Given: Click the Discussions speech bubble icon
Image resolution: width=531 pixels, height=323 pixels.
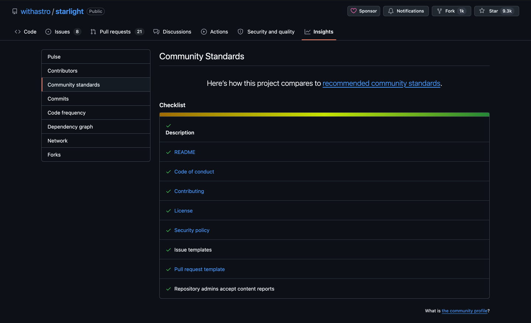Looking at the screenshot, I should tap(156, 32).
